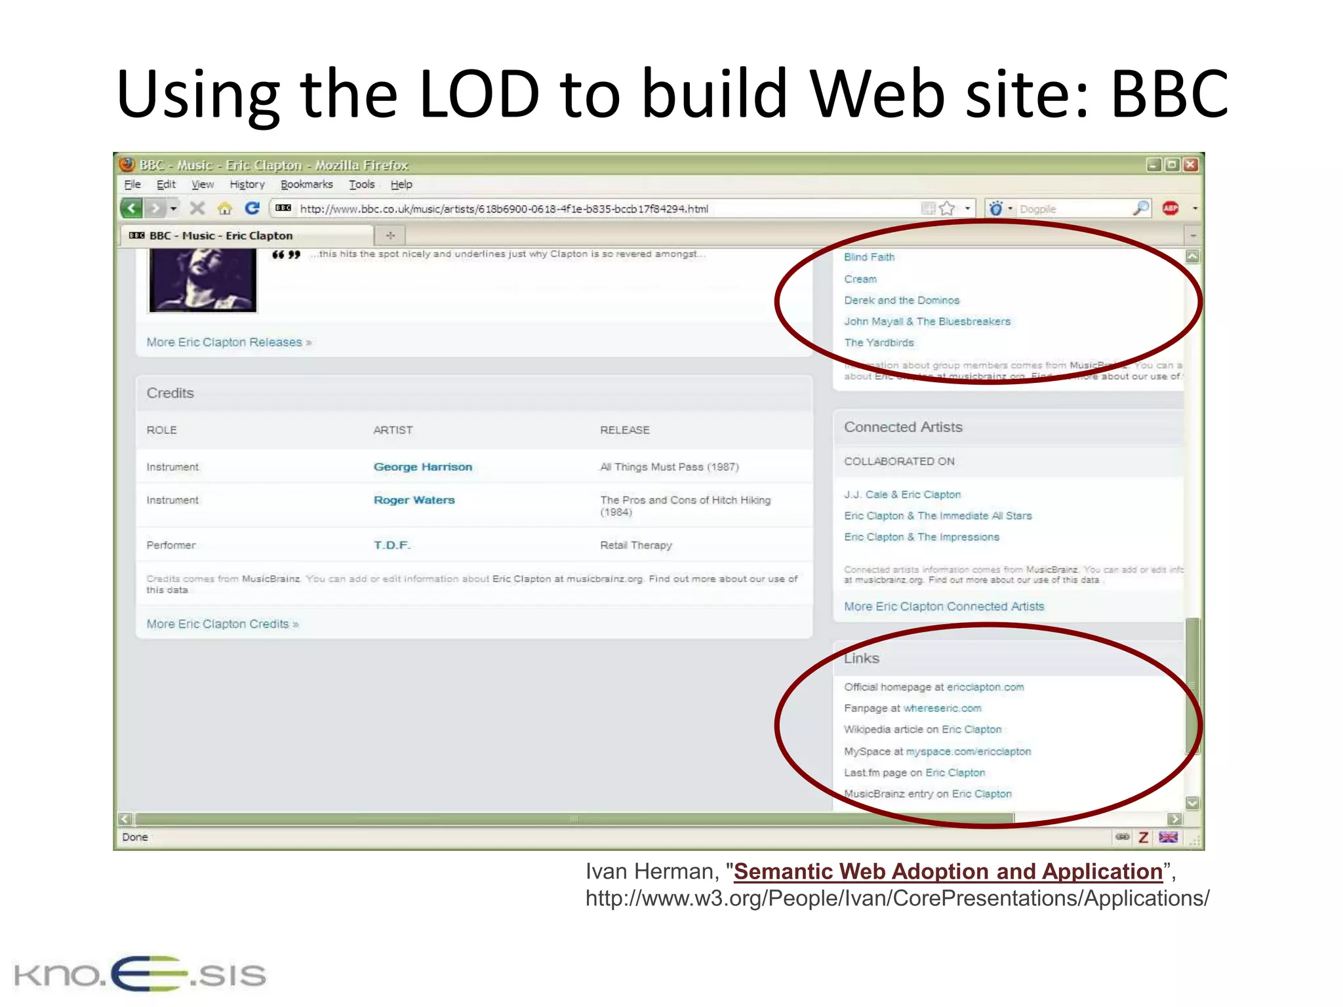Click the BBC site favicon in address bar
1343x1007 pixels.
coord(283,208)
